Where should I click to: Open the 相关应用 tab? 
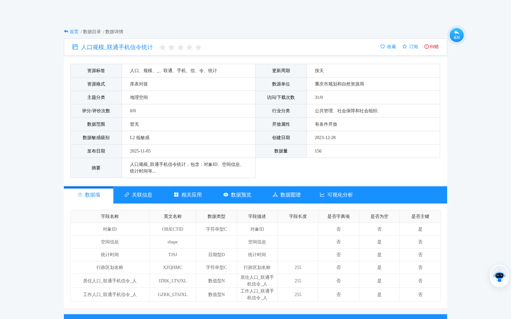188,195
